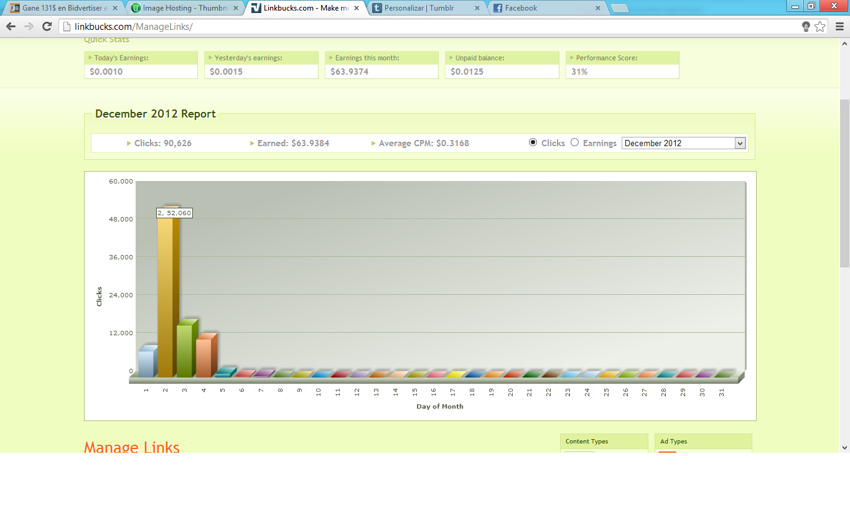Click the day 2 yellow bar
This screenshot has height=510, width=850.
168,292
